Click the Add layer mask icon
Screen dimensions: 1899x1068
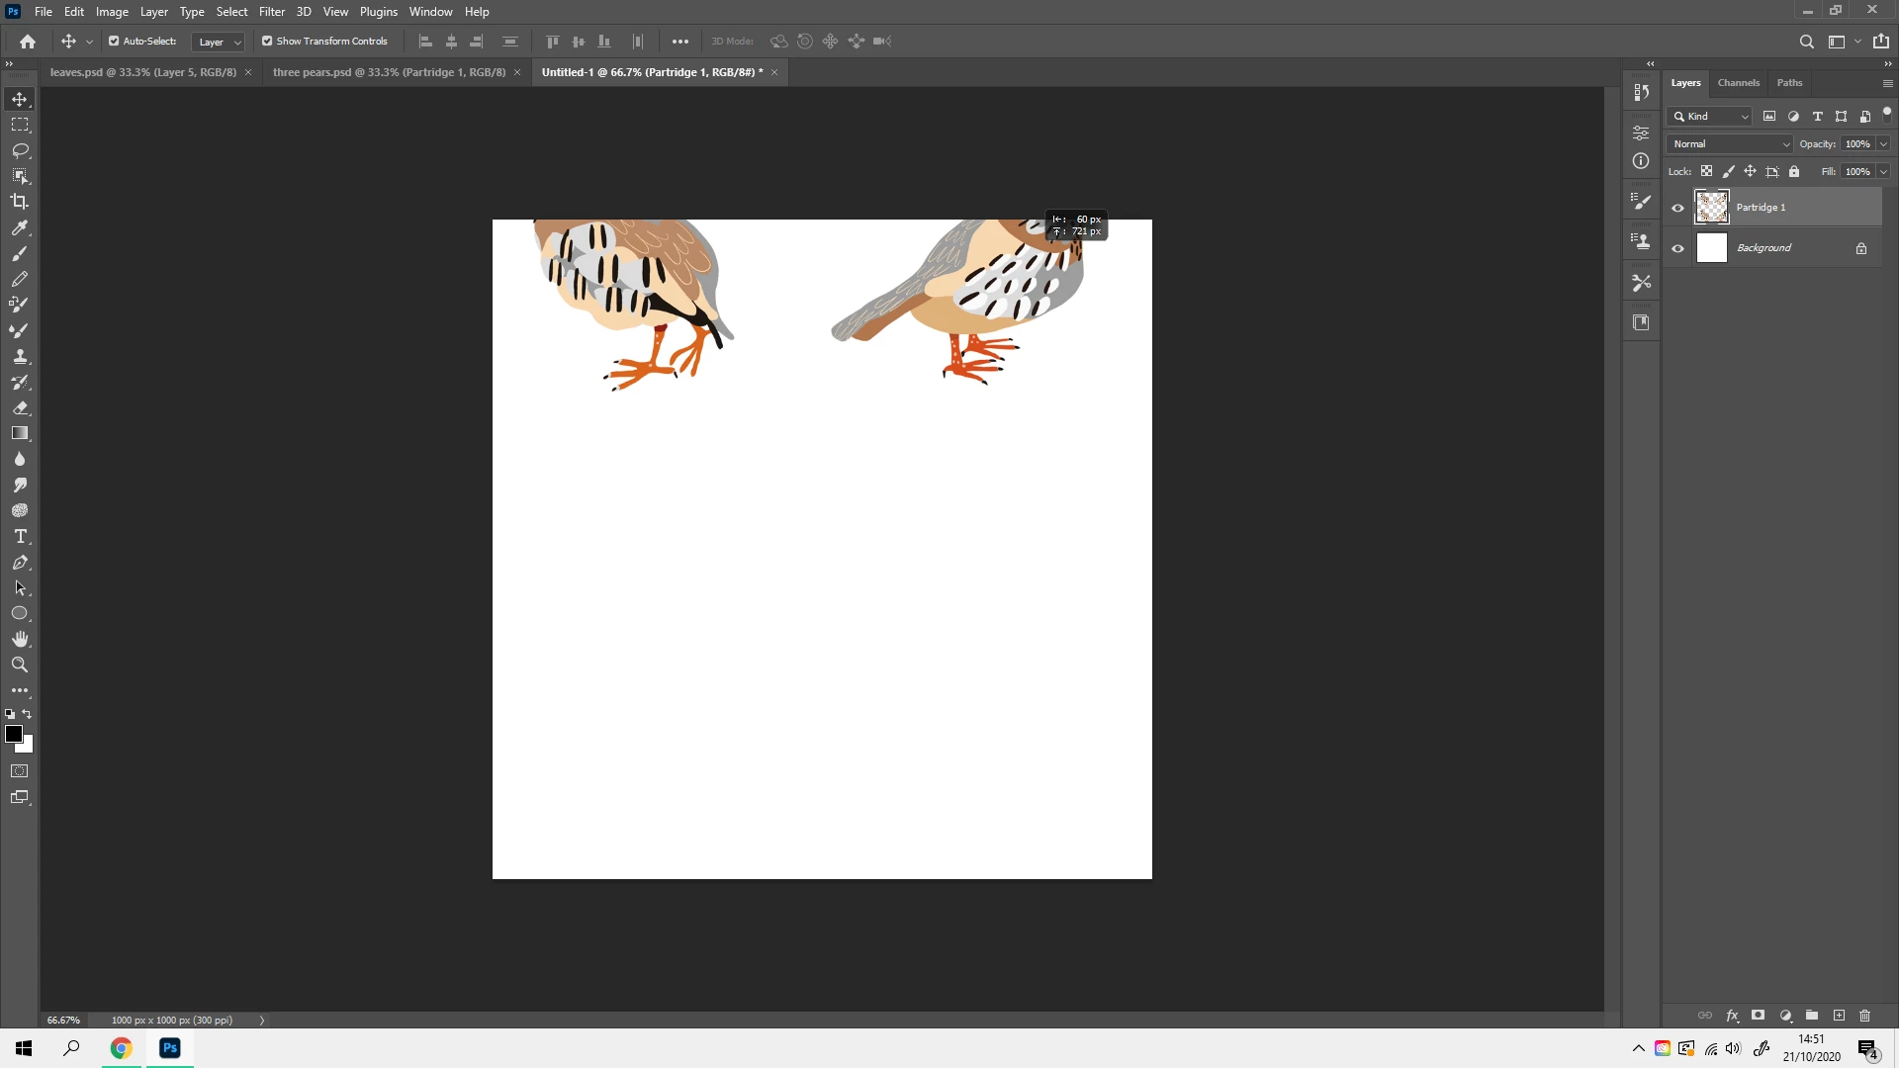1758,1016
